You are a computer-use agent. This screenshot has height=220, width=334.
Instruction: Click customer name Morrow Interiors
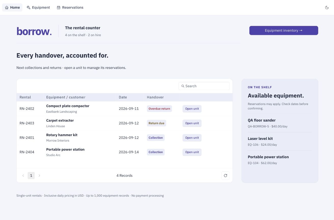pyautogui.click(x=58, y=141)
